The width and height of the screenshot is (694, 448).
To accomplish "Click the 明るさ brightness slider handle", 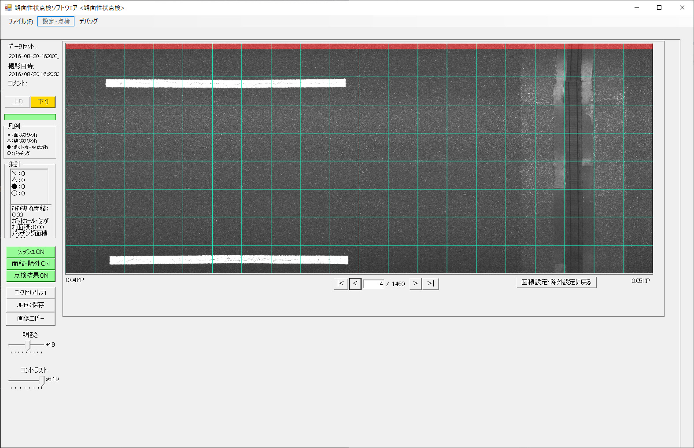I will [x=29, y=345].
